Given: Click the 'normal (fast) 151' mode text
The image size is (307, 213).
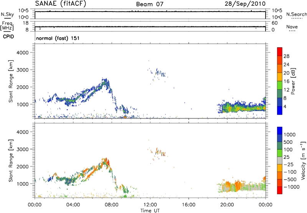Looking at the screenshot, I should coord(58,38).
